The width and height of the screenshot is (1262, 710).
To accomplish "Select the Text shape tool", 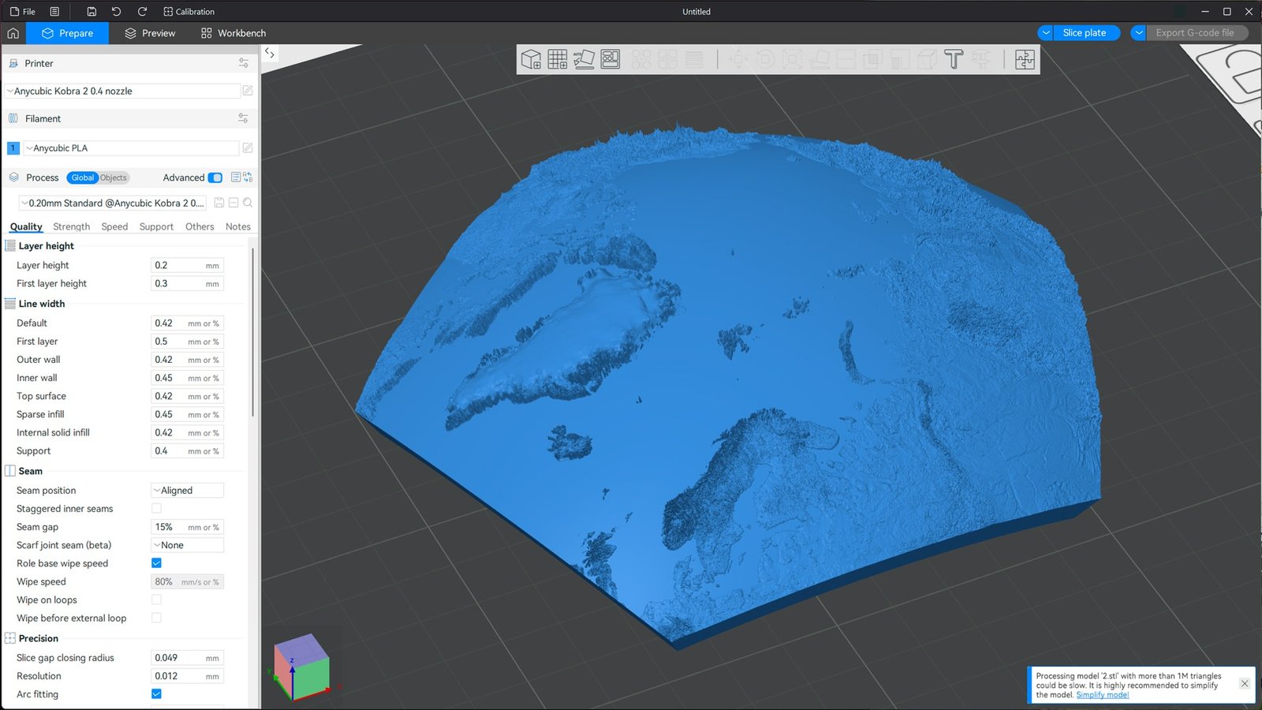I will pos(954,59).
